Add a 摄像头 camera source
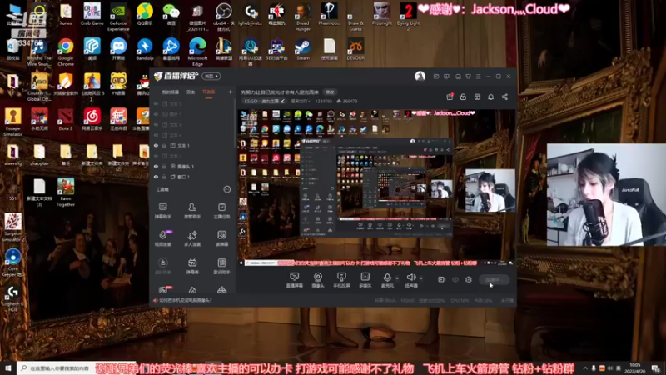666x375 pixels. click(x=318, y=280)
